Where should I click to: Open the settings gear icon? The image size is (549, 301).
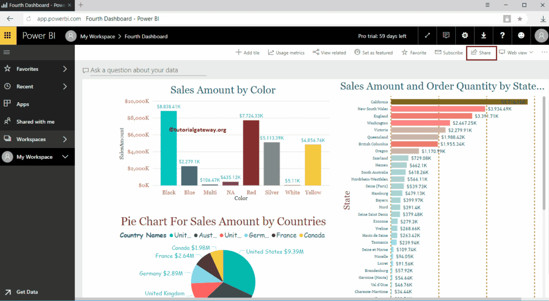pyautogui.click(x=465, y=36)
